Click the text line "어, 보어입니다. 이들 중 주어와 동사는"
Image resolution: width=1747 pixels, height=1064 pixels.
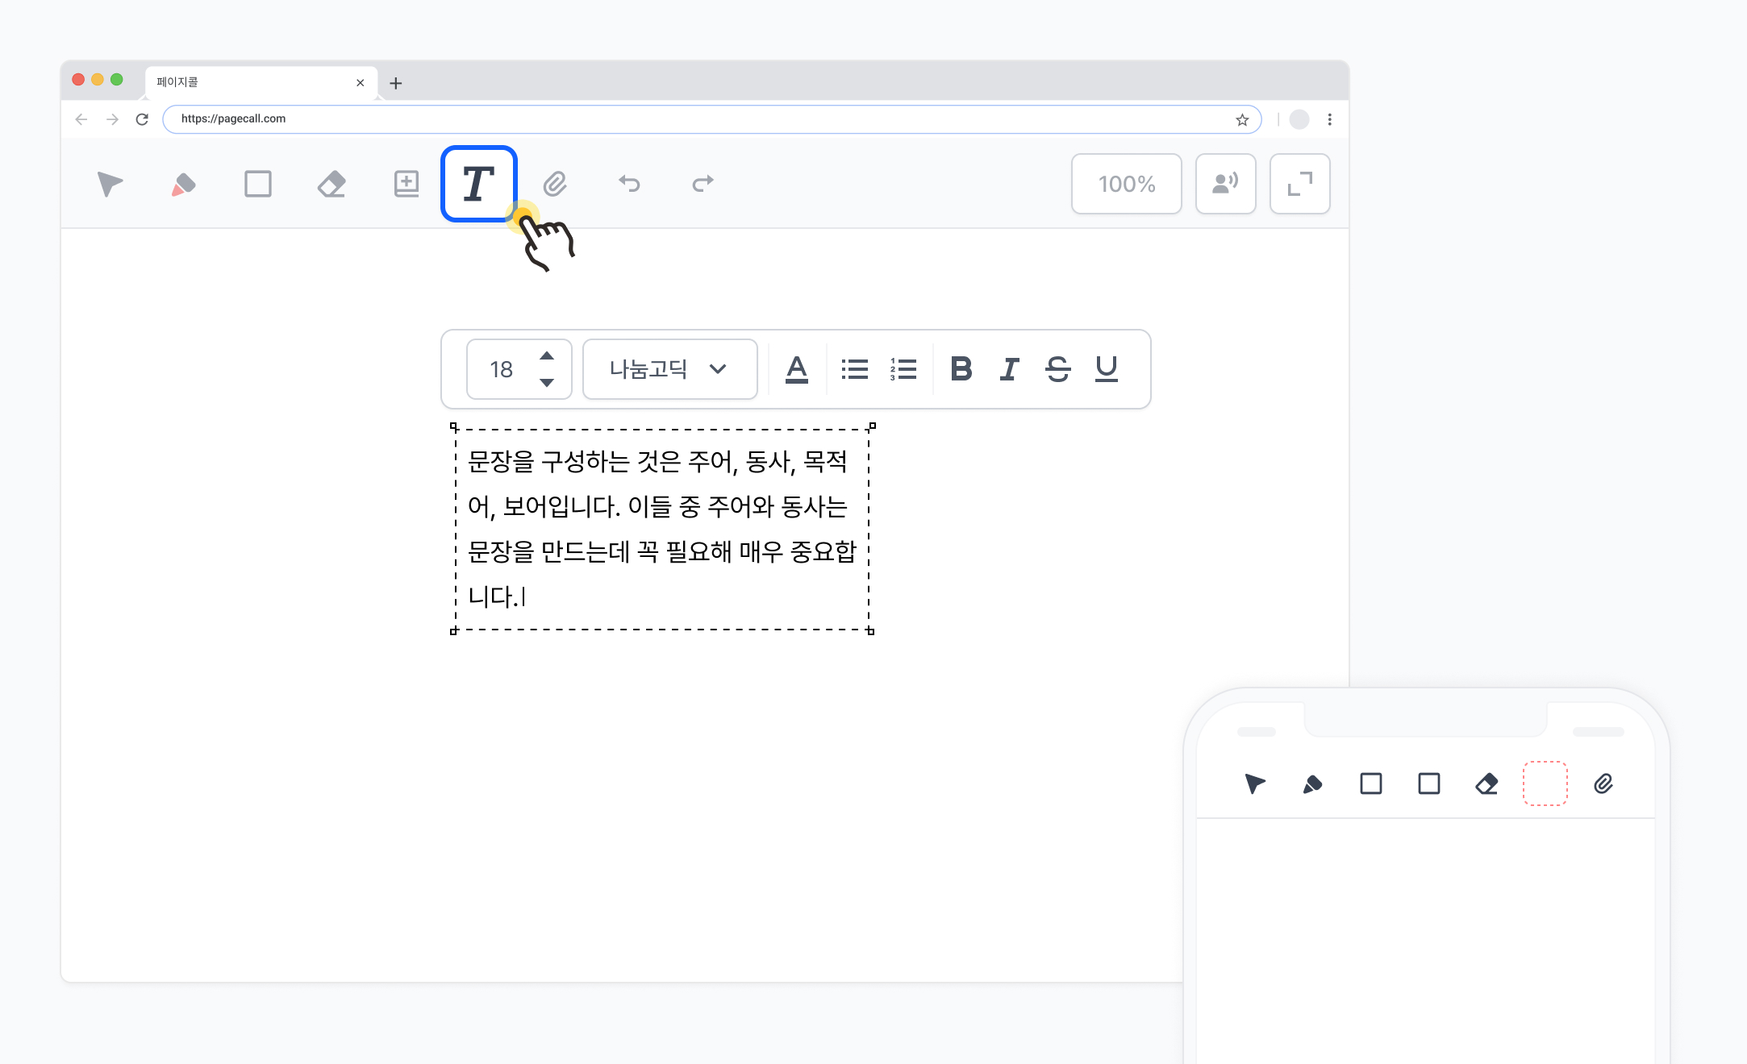coord(658,507)
